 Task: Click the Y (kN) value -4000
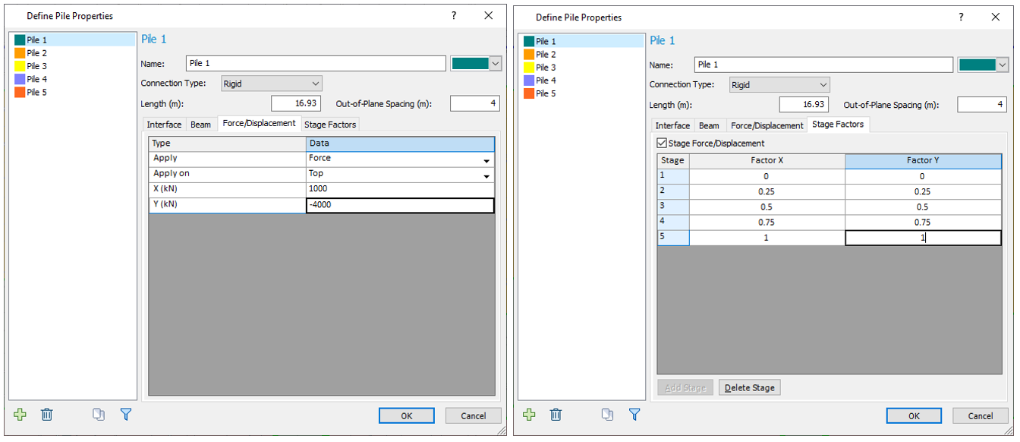400,205
